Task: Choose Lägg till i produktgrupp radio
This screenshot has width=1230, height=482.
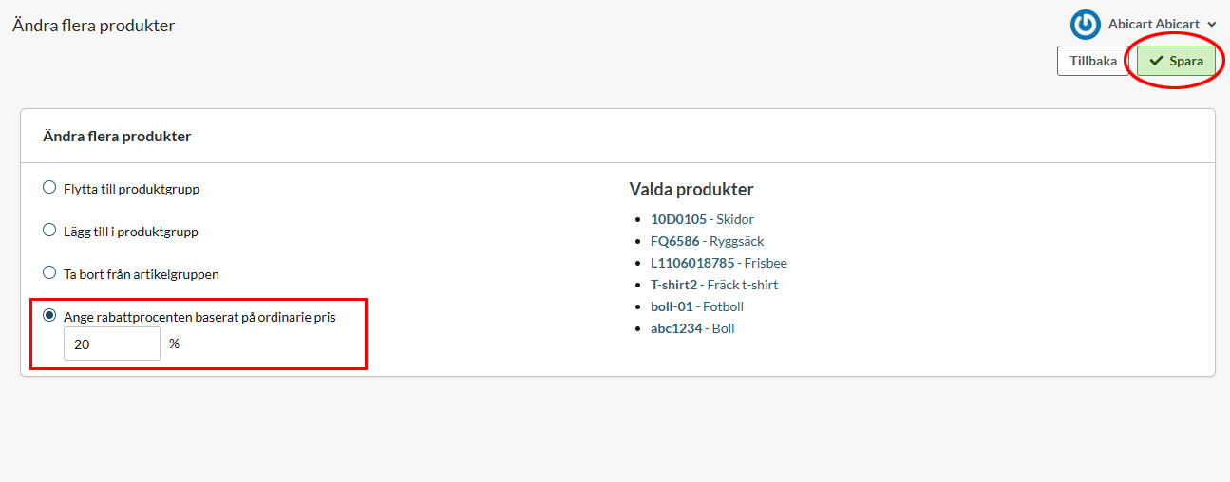Action: [49, 231]
